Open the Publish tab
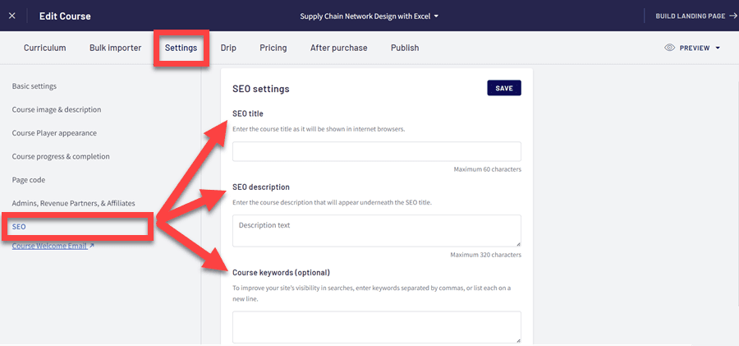Screen dimensions: 739x346 405,48
